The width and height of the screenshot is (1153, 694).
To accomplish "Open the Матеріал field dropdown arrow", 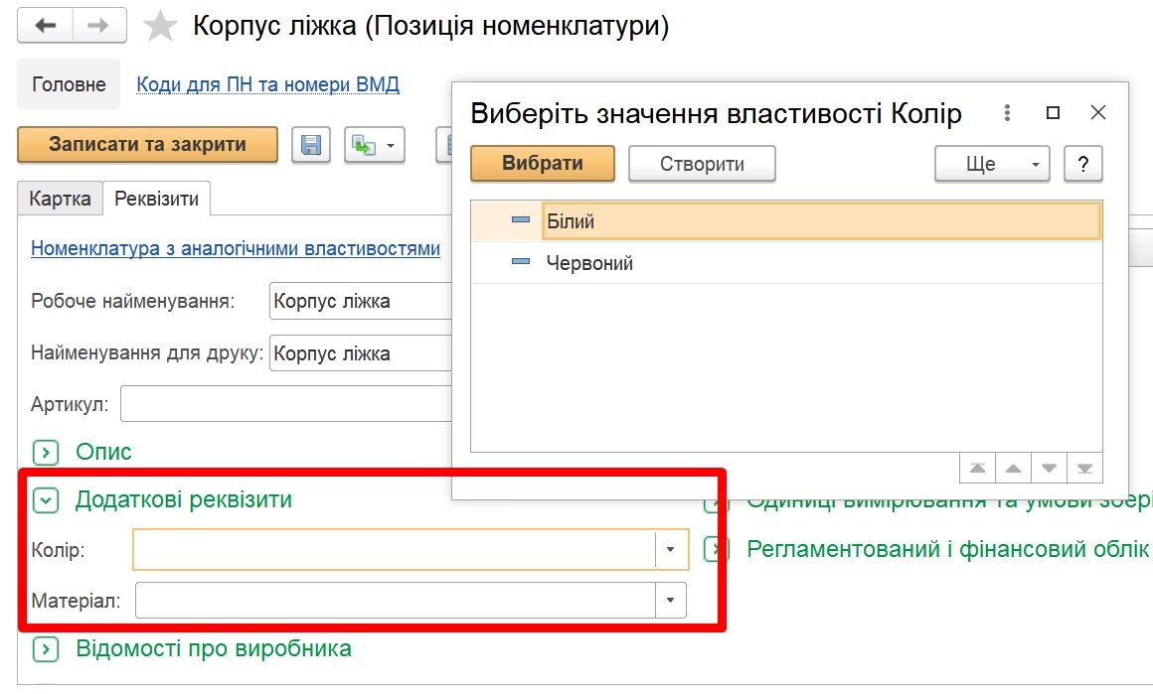I will (671, 600).
